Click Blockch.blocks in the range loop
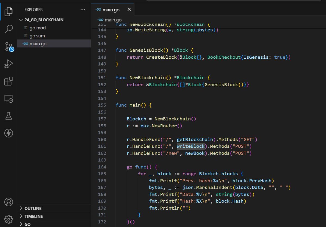 pos(218,174)
